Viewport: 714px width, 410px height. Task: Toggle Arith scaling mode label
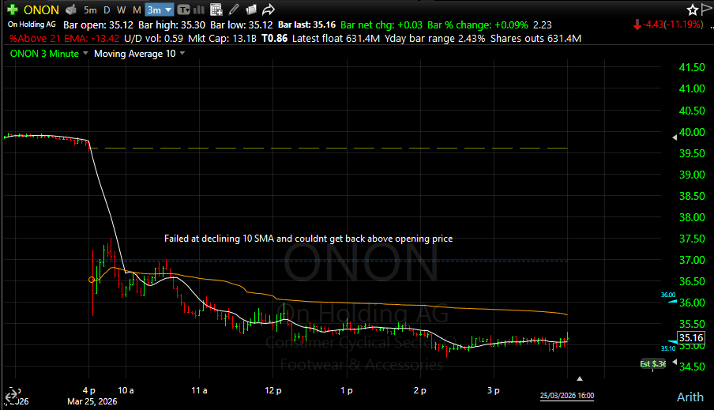[689, 397]
